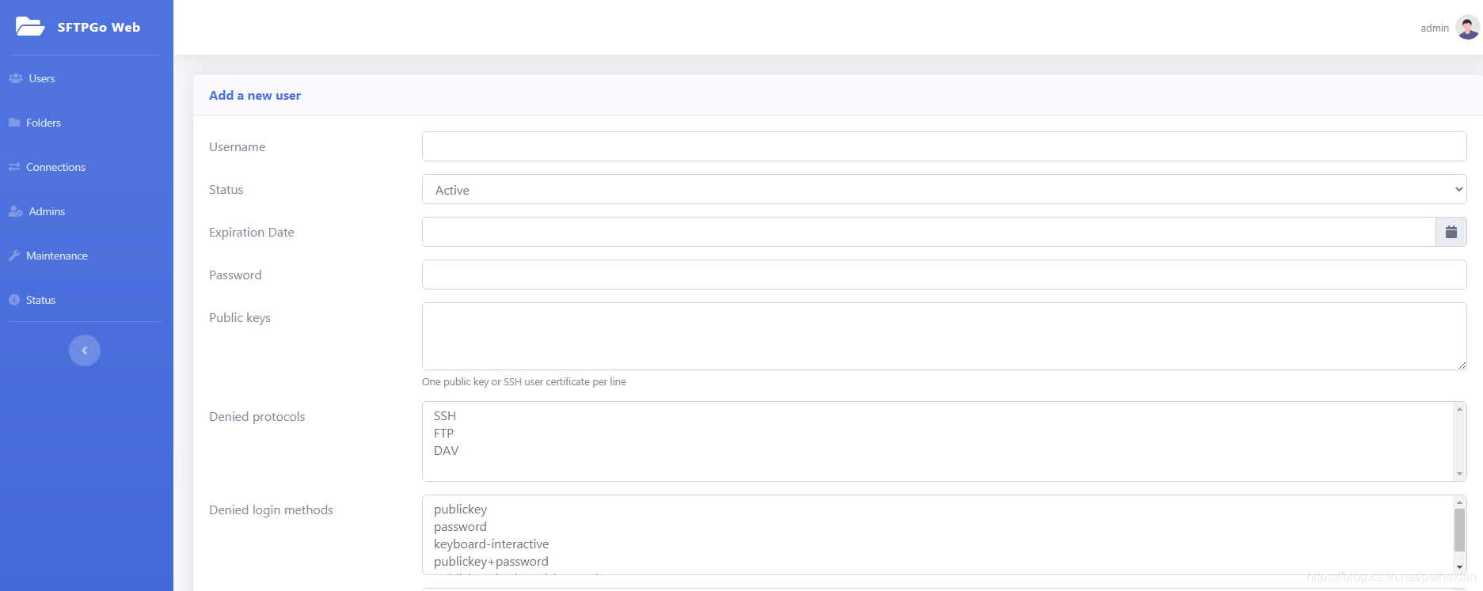Click the Expiration Date field label

(x=251, y=232)
